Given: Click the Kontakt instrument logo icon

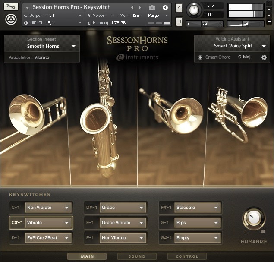Looking at the screenshot, I should pyautogui.click(x=11, y=19).
